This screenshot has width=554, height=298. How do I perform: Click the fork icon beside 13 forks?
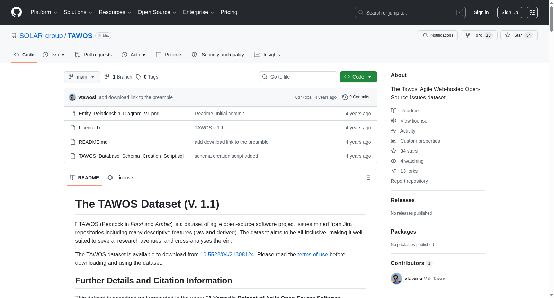click(394, 171)
